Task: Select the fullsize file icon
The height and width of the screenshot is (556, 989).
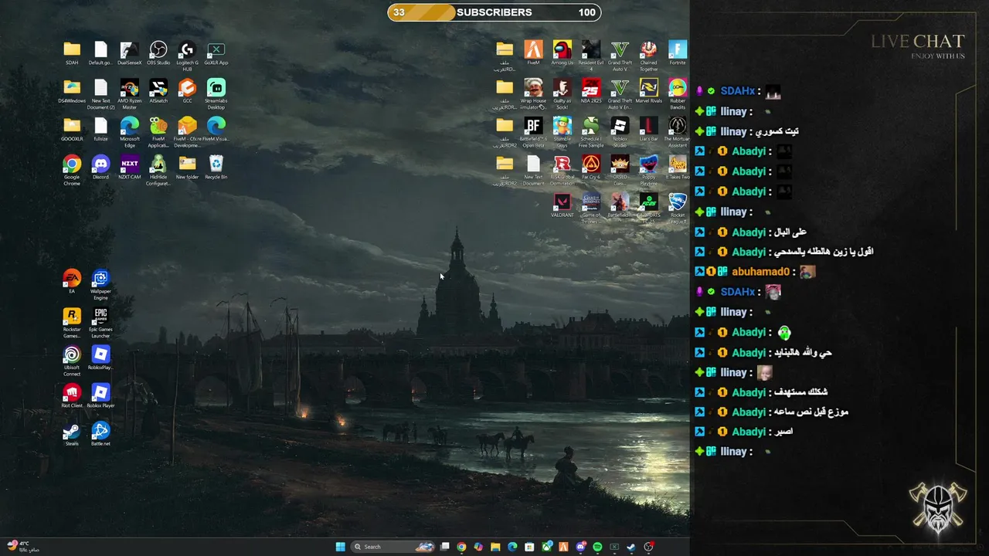Action: pyautogui.click(x=100, y=129)
